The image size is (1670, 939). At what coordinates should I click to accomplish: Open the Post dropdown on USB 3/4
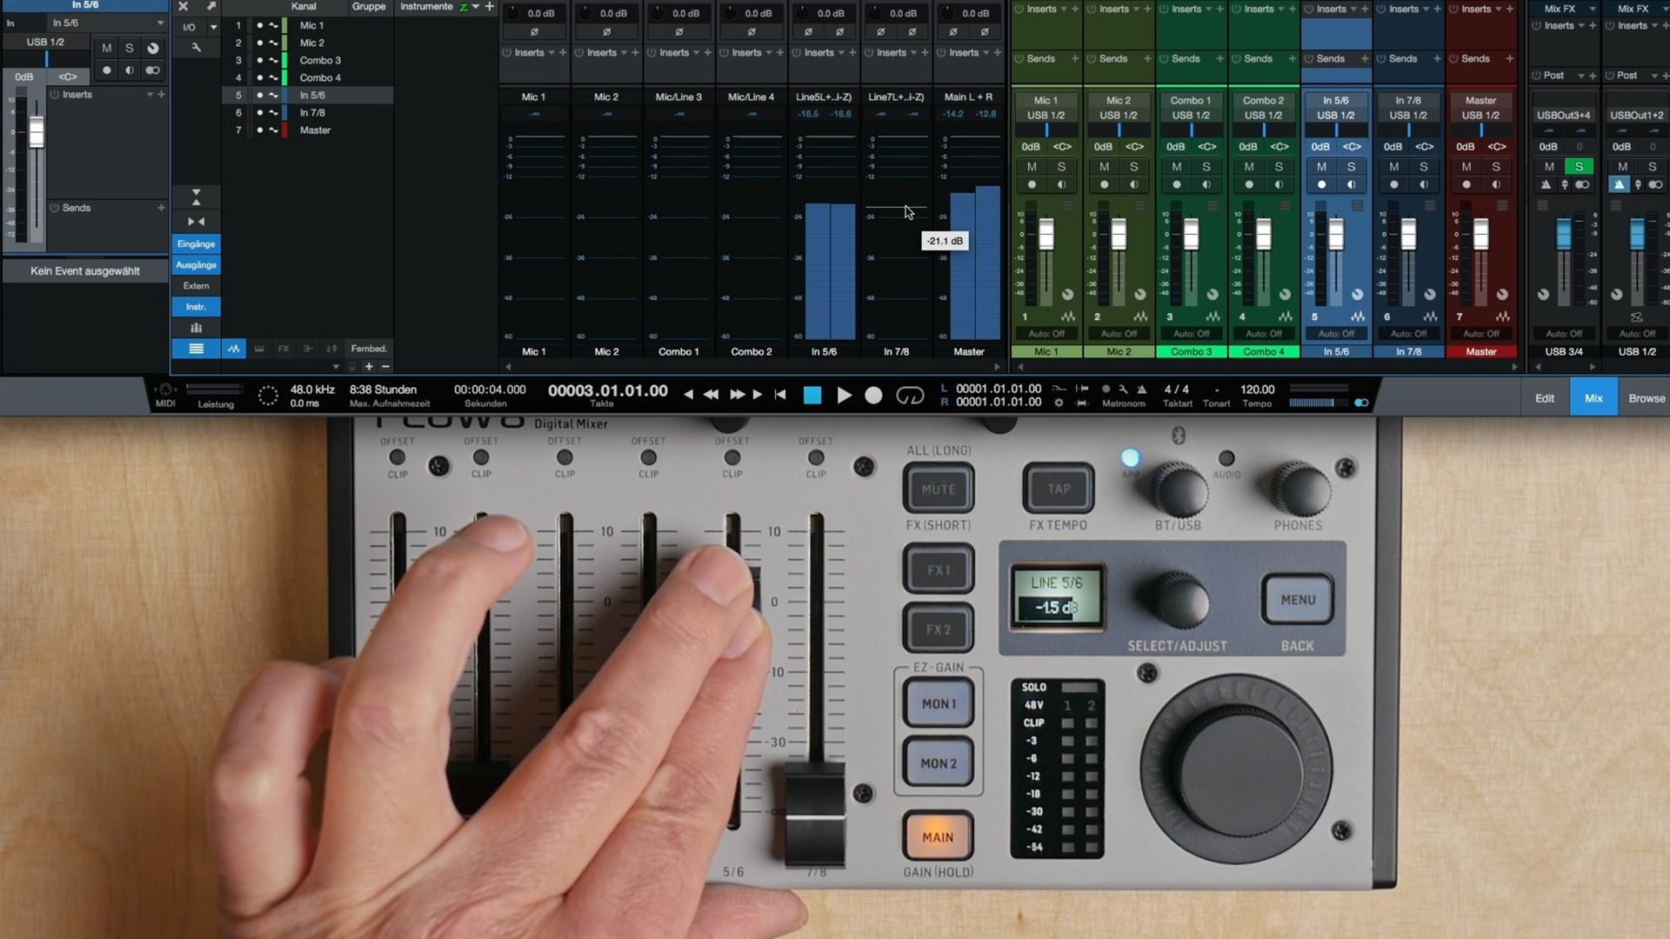pyautogui.click(x=1580, y=76)
